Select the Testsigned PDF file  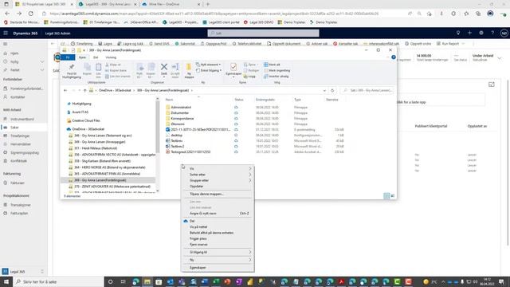(x=190, y=152)
